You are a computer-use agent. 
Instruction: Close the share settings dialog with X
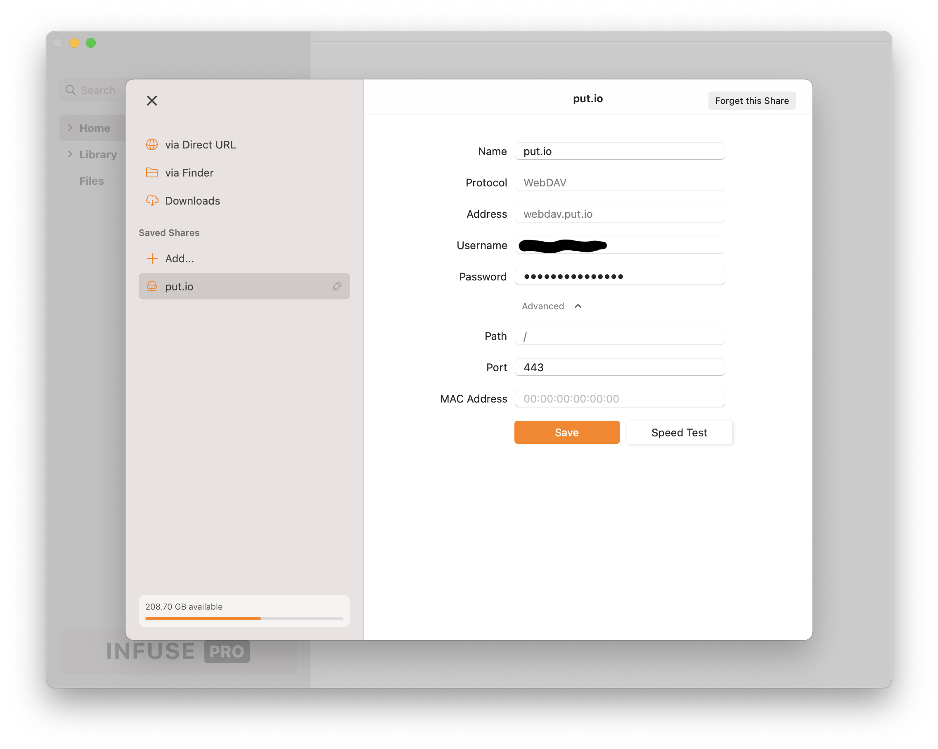point(152,101)
